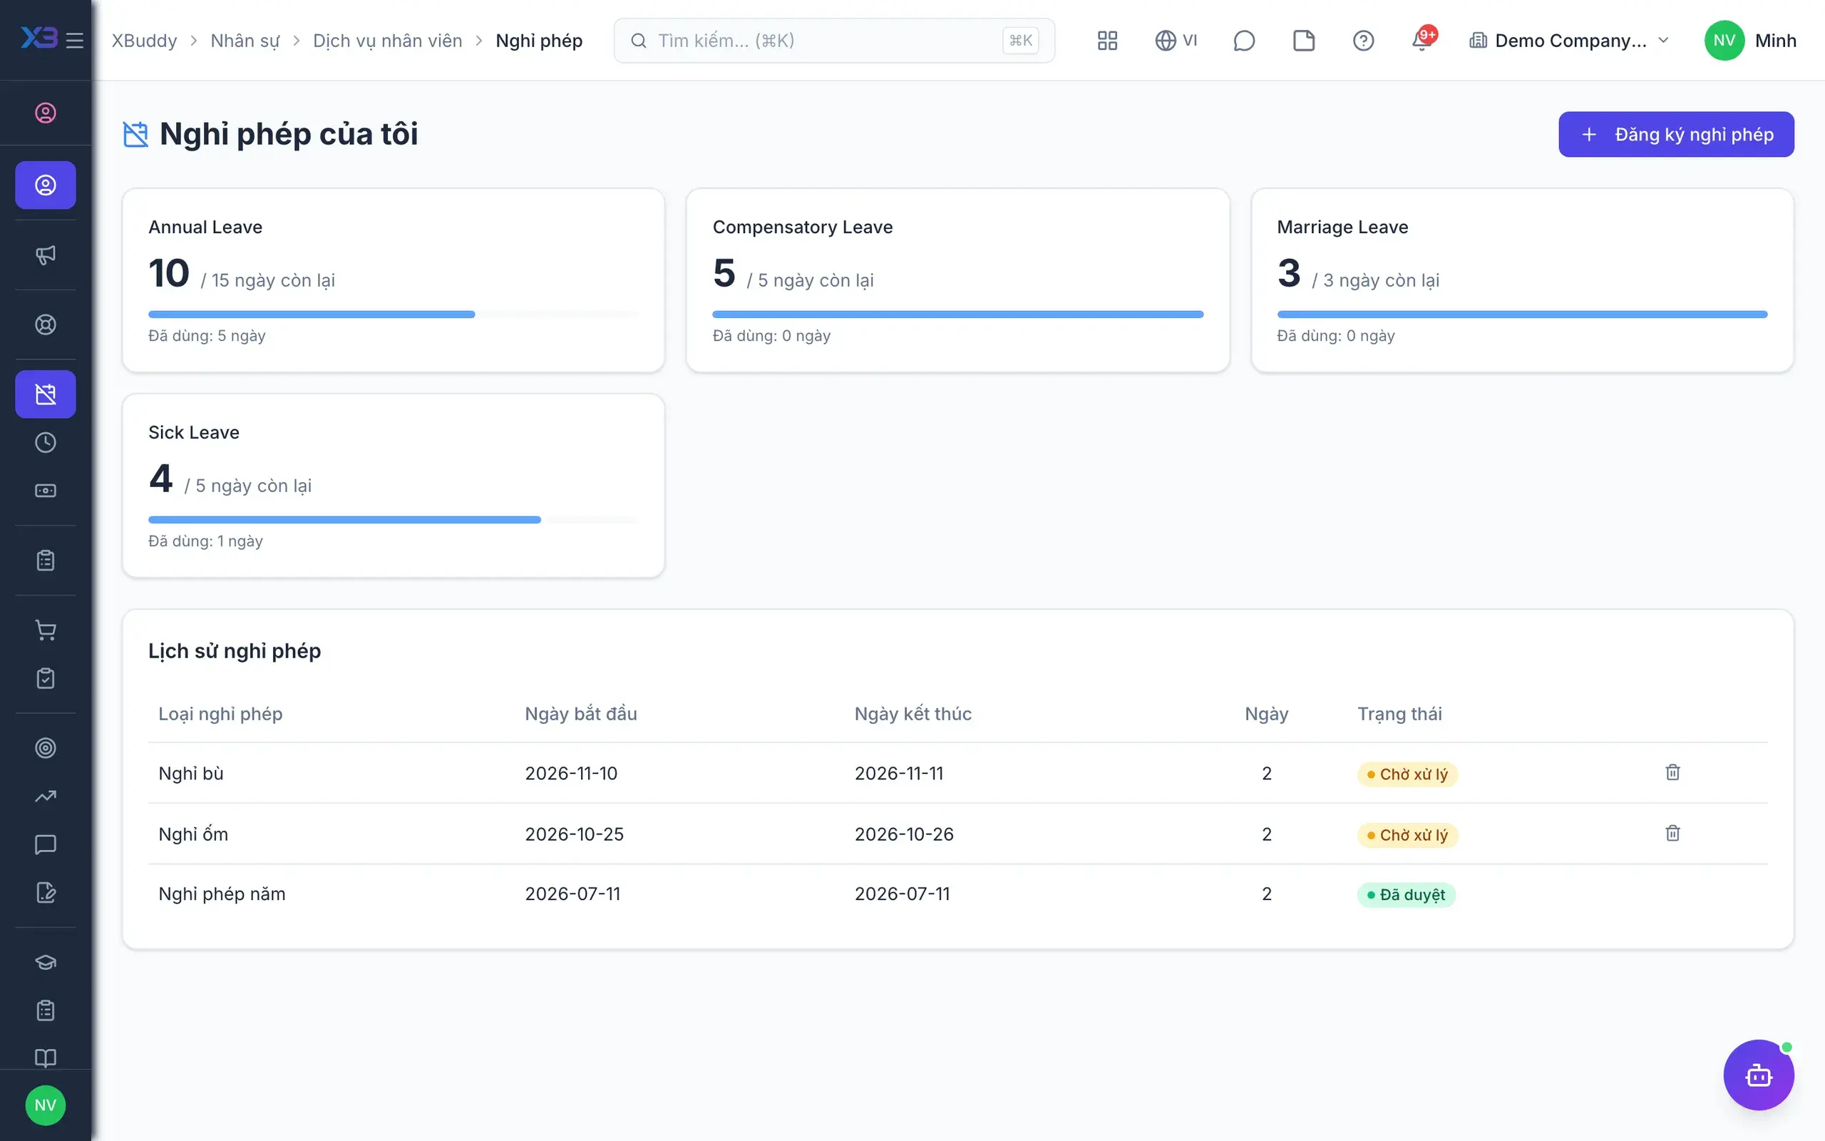The height and width of the screenshot is (1141, 1825).
Task: Click the Marriage Leave card title
Action: tap(1342, 227)
